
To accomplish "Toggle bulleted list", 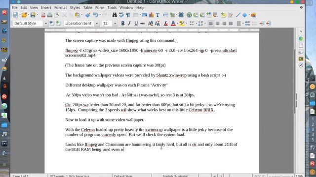I will pos(192,23).
